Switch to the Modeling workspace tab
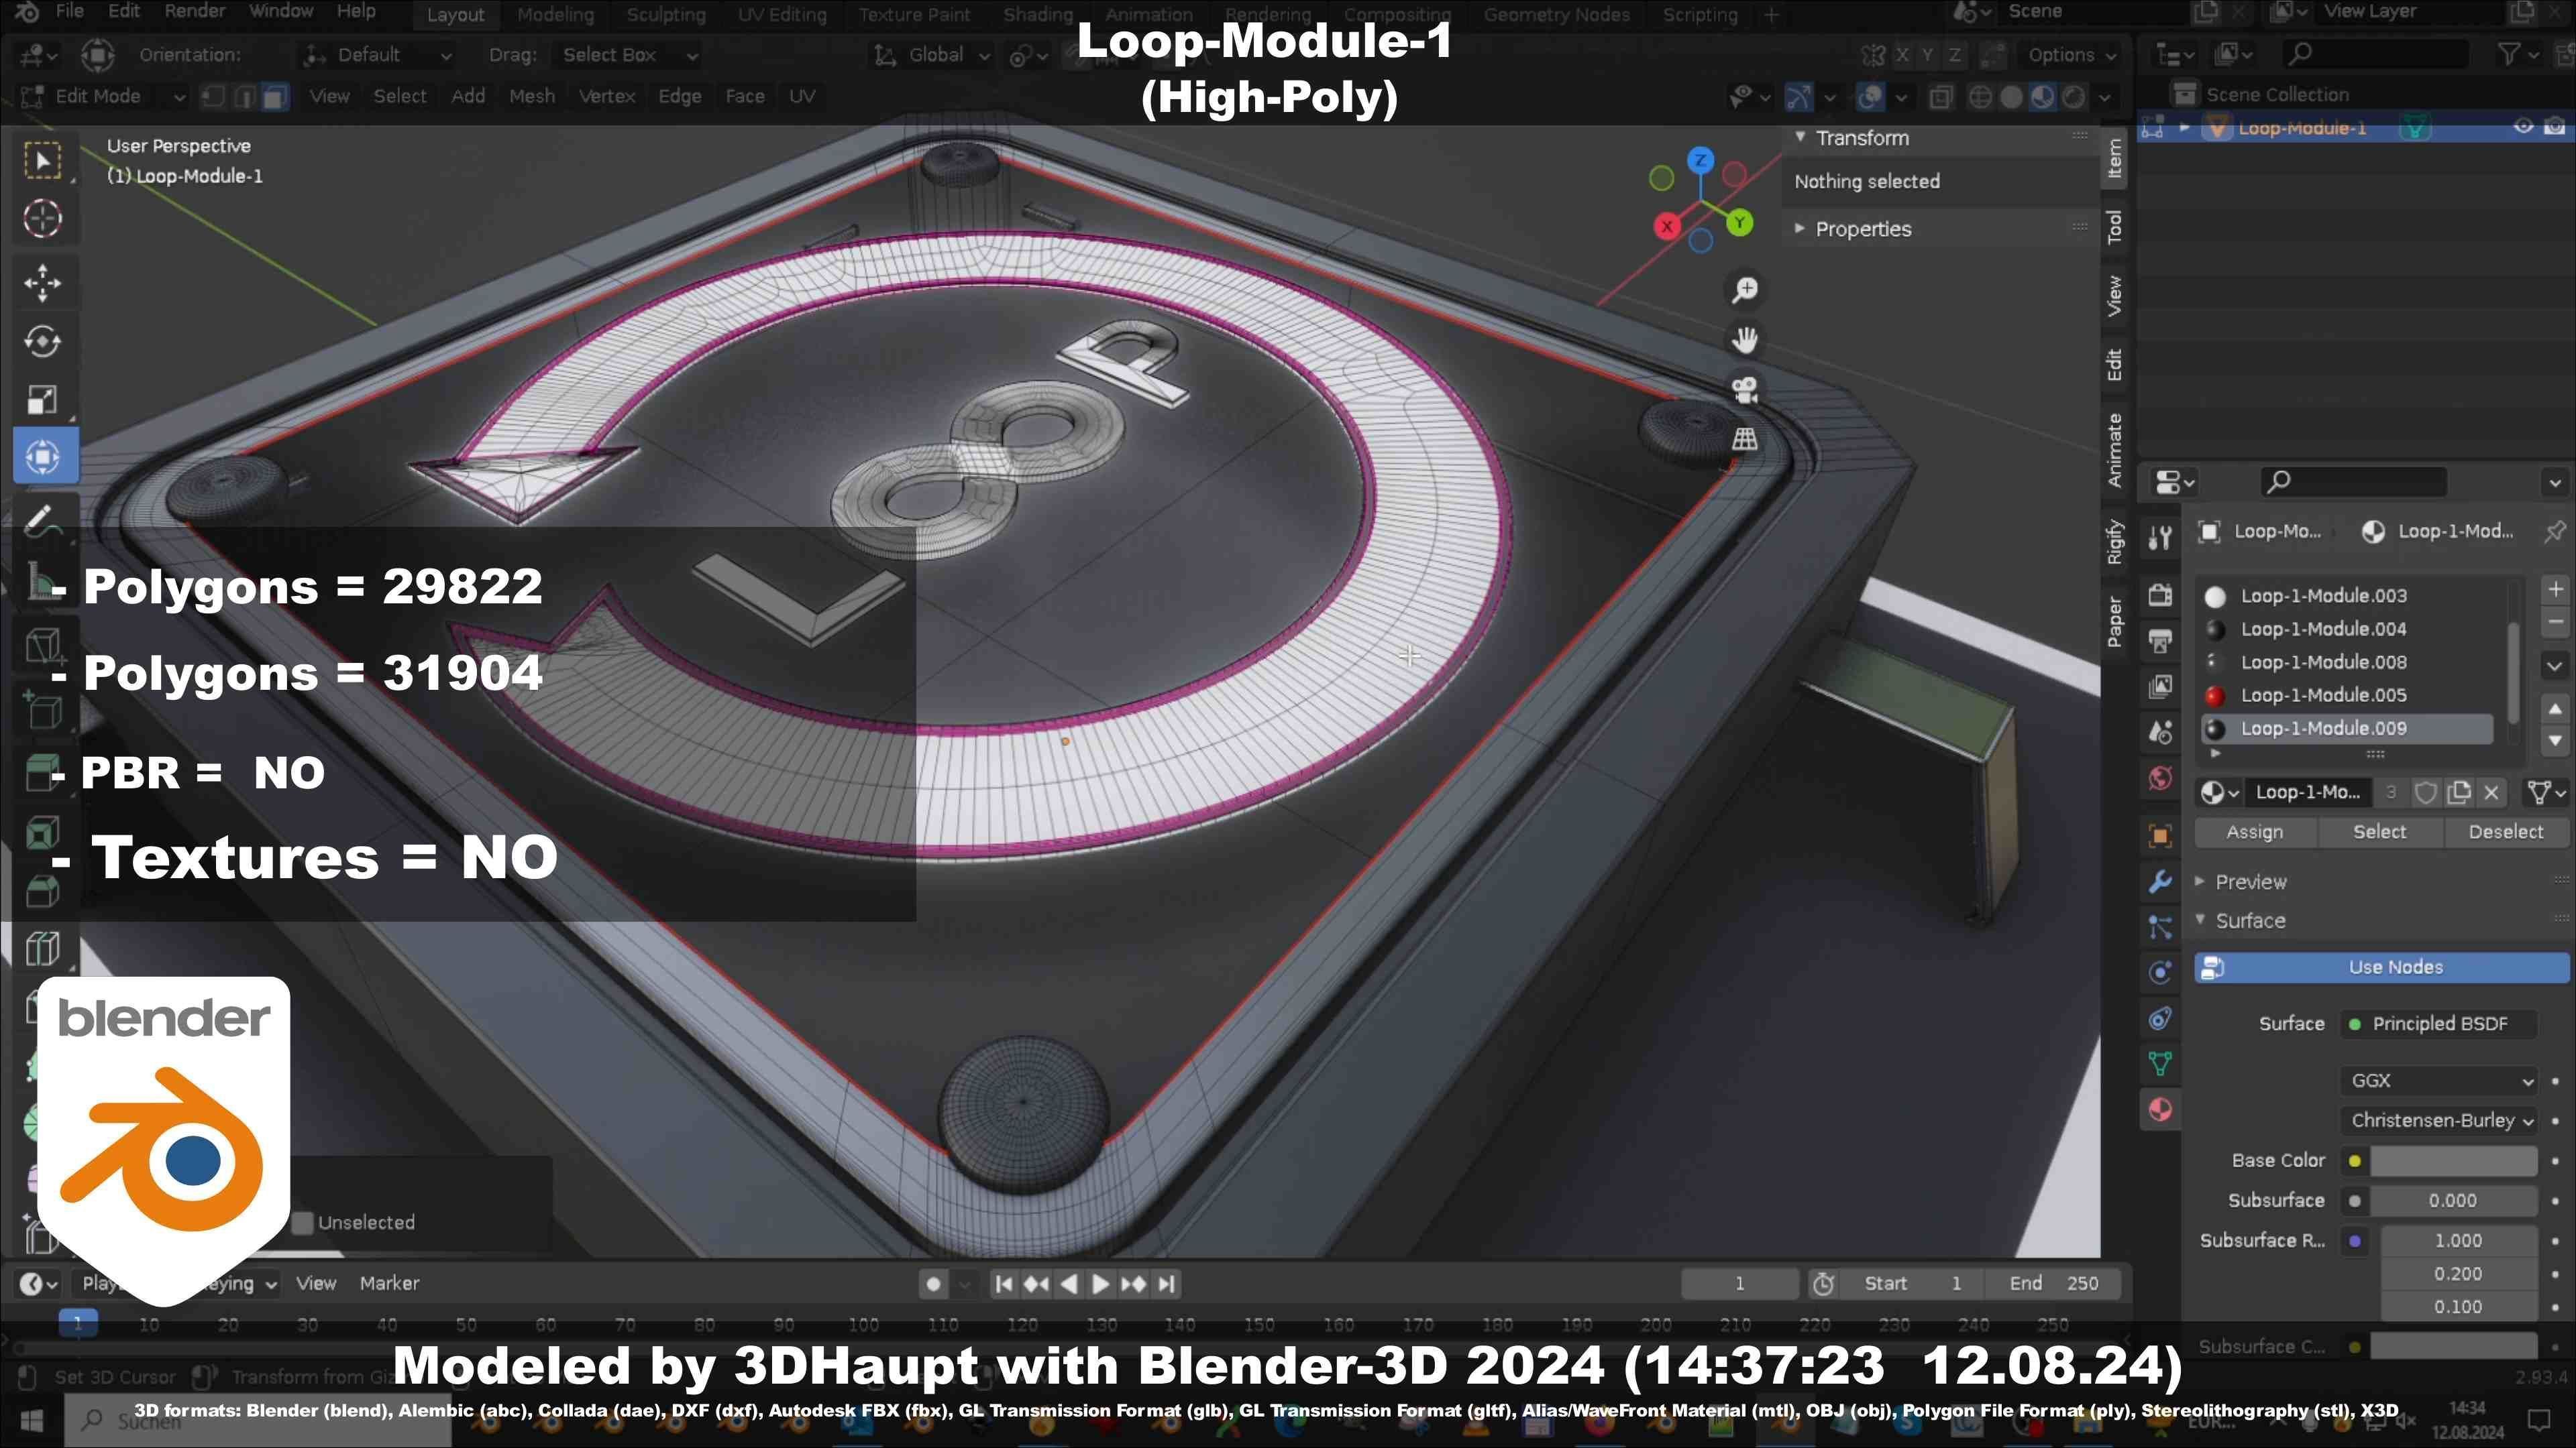Image resolution: width=2576 pixels, height=1448 pixels. 555,15
